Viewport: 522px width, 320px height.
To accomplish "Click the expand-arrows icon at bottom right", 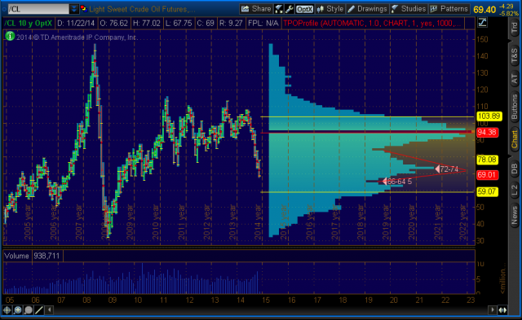I will [x=502, y=310].
